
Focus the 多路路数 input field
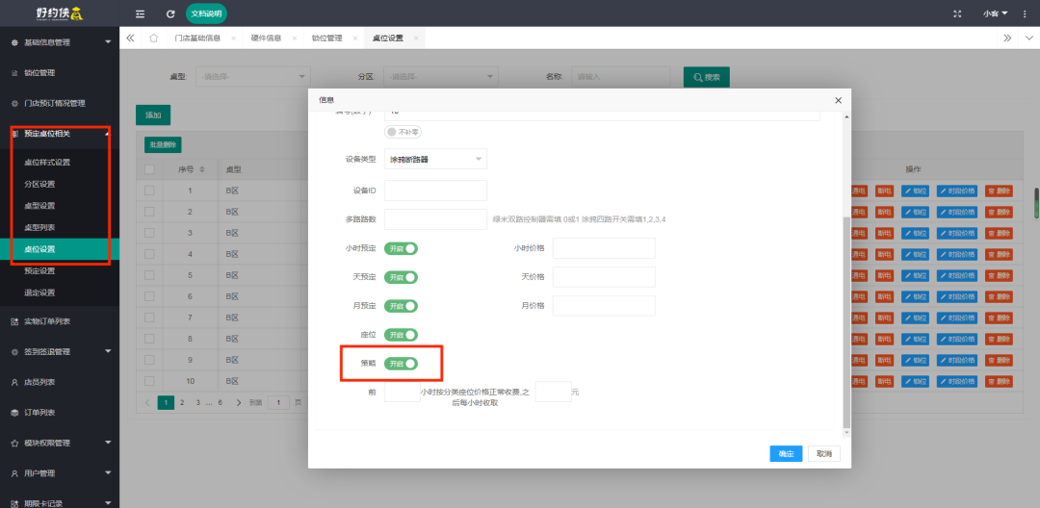pyautogui.click(x=436, y=219)
